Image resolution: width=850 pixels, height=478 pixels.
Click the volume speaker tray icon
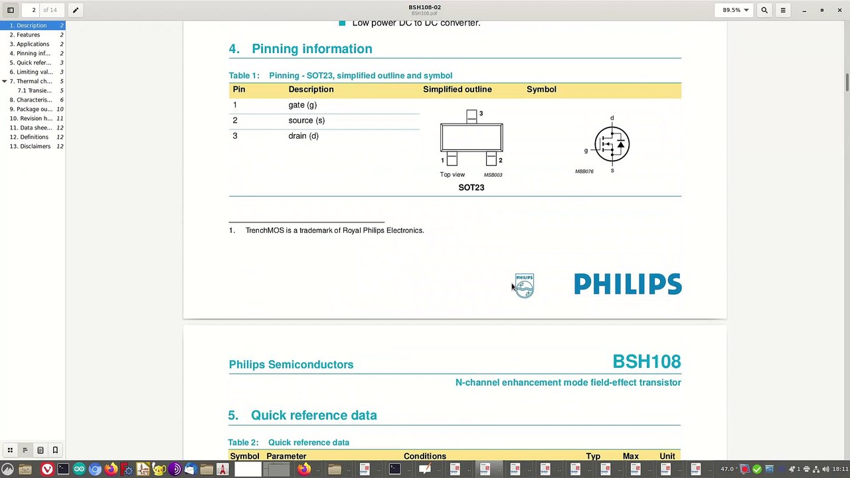[x=825, y=469]
